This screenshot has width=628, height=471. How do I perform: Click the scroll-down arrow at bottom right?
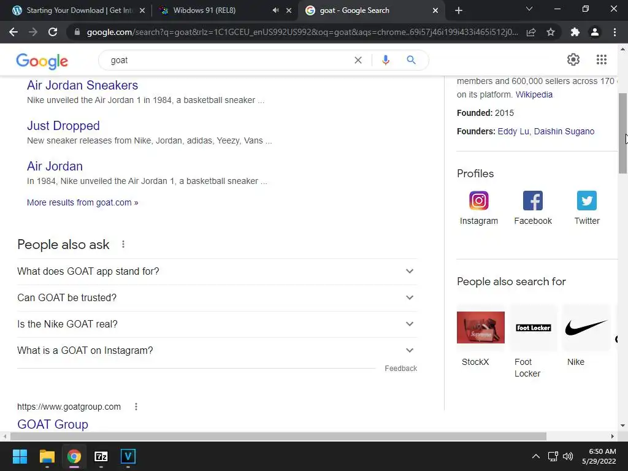click(x=623, y=426)
